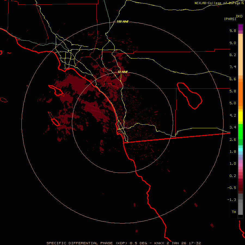Pick the yellow segment of the color scale
Screen dimensions: 245x245
[x=240, y=117]
